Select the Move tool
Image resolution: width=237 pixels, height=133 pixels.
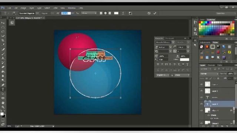[3, 23]
